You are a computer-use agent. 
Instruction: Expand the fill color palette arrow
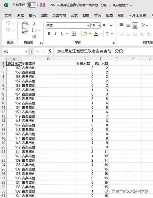coord(90,34)
